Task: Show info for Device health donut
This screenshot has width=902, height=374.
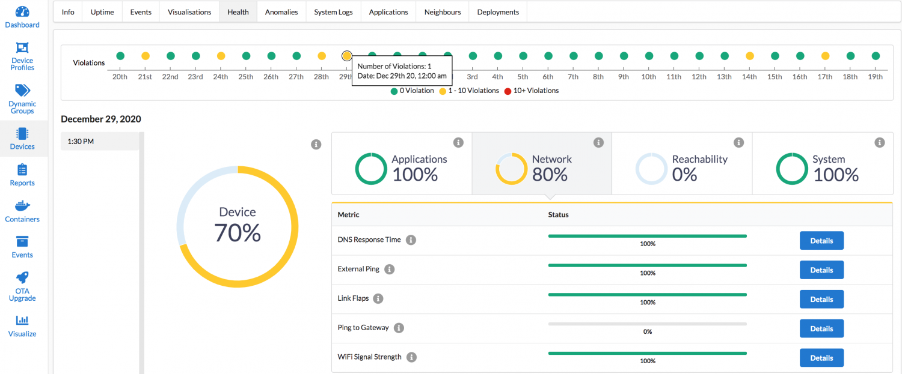Action: pyautogui.click(x=316, y=144)
